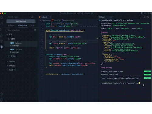Click the zsh terminal tab icon
Image resolution: width=152 pixels, height=114 pixels.
point(100,17)
